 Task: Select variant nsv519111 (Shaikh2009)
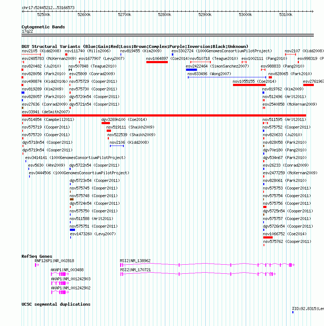(x=130, y=127)
